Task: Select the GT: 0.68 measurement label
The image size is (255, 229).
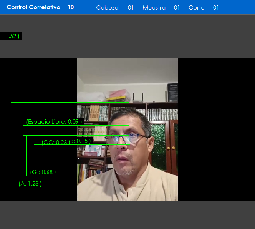Action: click(x=43, y=172)
